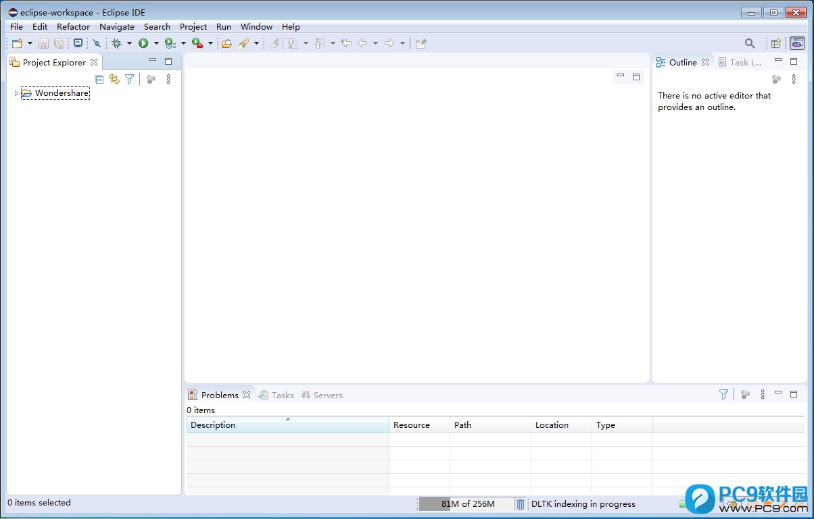Open the Next Annotation dropdown arrow
814x519 pixels.
(306, 43)
